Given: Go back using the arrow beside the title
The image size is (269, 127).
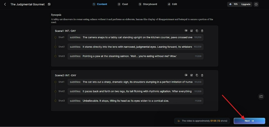Looking at the screenshot, I should [x=5, y=4].
